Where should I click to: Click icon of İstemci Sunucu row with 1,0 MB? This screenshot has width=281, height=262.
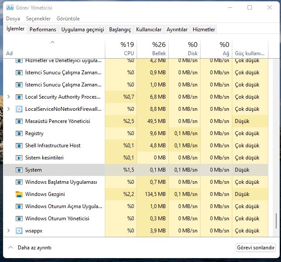click(x=19, y=85)
